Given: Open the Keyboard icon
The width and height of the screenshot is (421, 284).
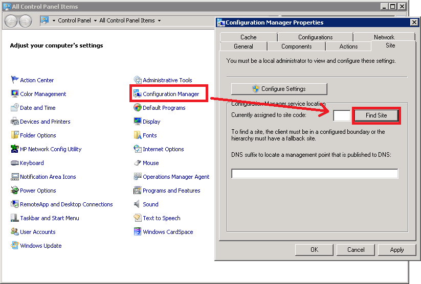Looking at the screenshot, I should point(14,162).
